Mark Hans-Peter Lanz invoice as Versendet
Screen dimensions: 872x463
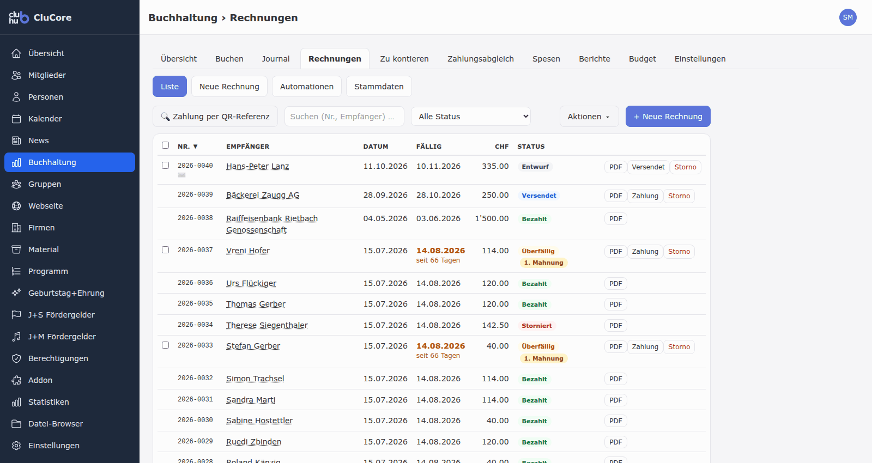point(648,167)
